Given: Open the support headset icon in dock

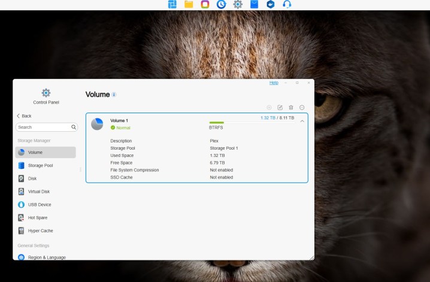Looking at the screenshot, I should [287, 5].
